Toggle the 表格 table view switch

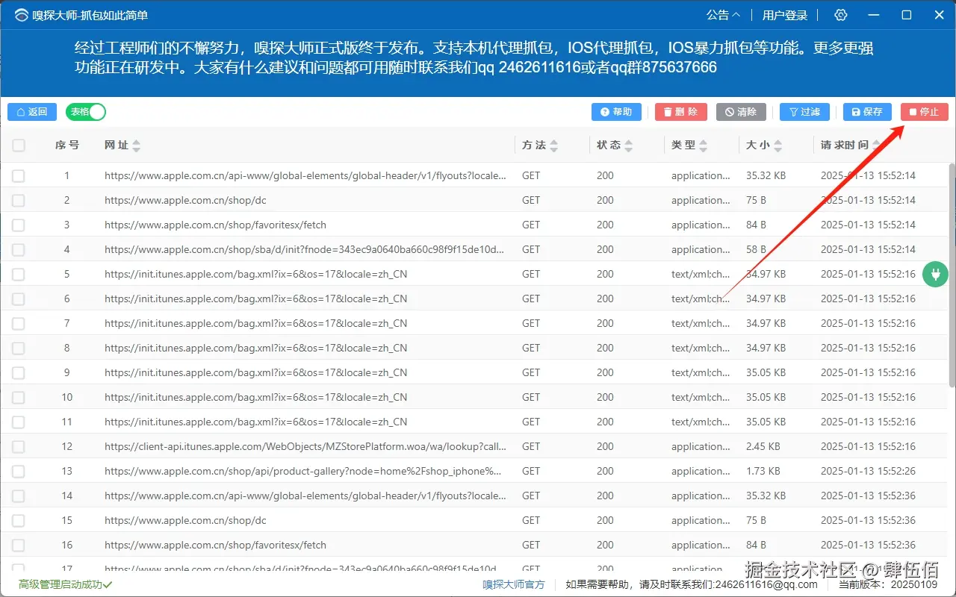tap(86, 112)
